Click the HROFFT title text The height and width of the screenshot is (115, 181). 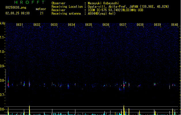(30, 2)
